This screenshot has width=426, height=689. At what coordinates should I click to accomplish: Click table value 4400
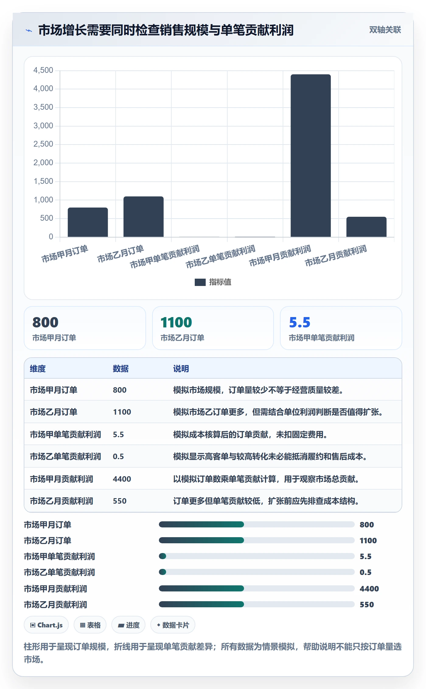point(122,479)
